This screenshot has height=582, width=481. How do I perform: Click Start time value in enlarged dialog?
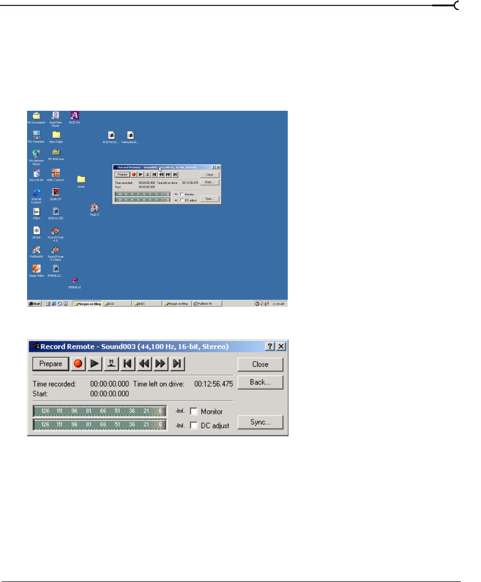[110, 394]
